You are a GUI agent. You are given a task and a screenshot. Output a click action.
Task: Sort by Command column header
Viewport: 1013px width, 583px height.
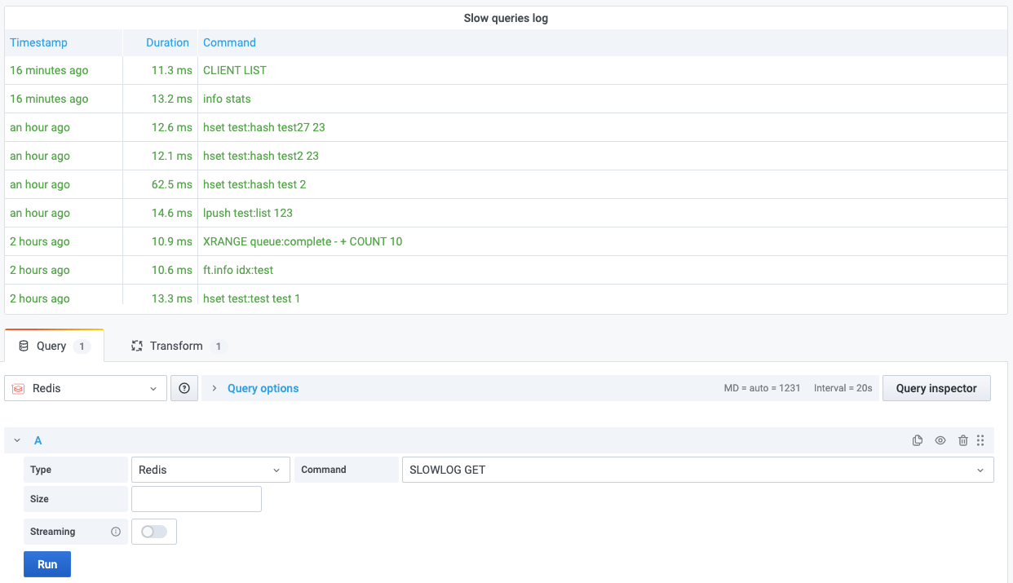pyautogui.click(x=229, y=42)
